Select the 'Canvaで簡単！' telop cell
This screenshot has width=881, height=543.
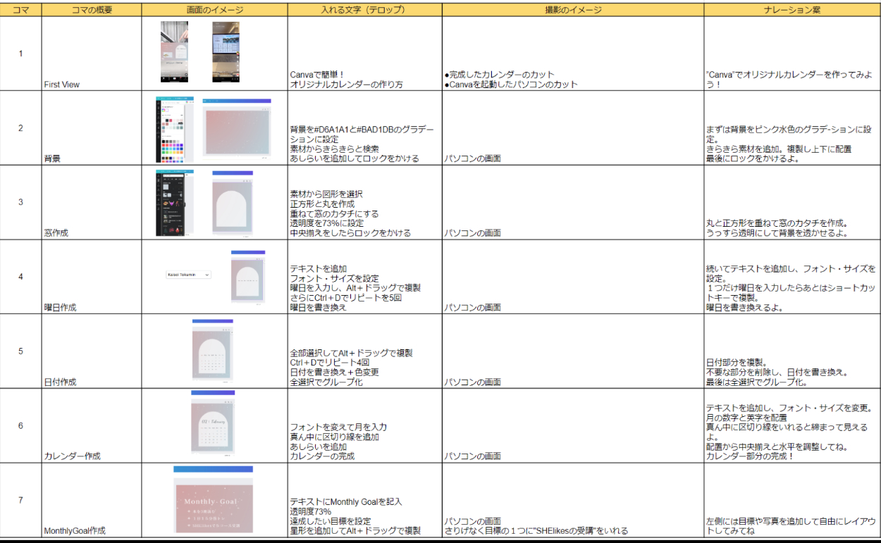click(x=364, y=54)
